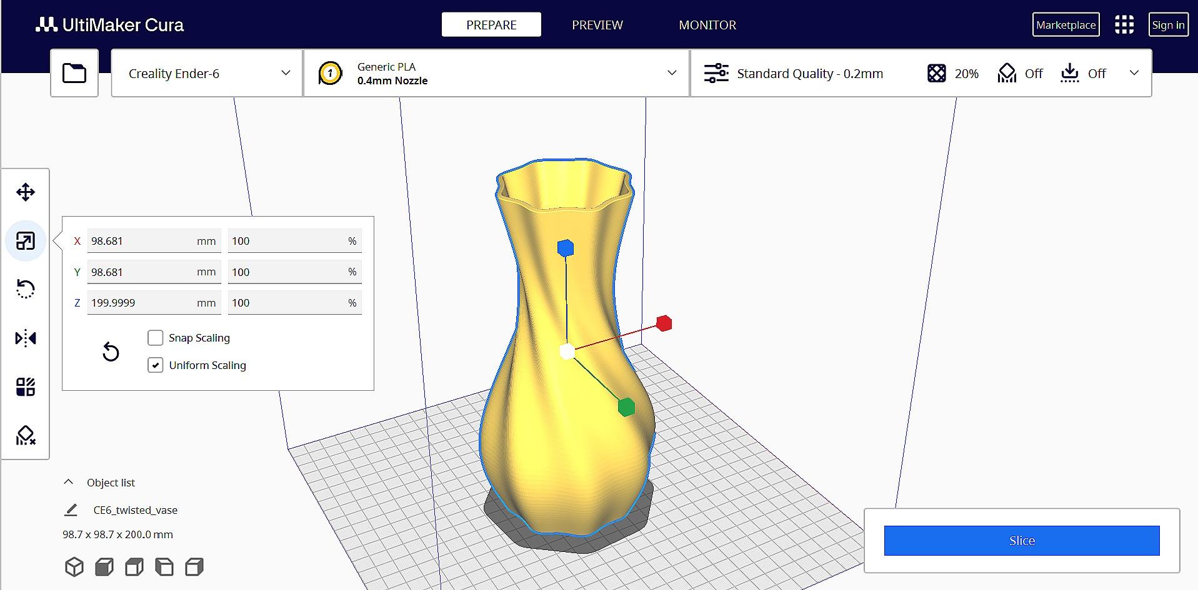The height and width of the screenshot is (590, 1198).
Task: Edit Z dimension 199.9999 mm field
Action: 154,303
